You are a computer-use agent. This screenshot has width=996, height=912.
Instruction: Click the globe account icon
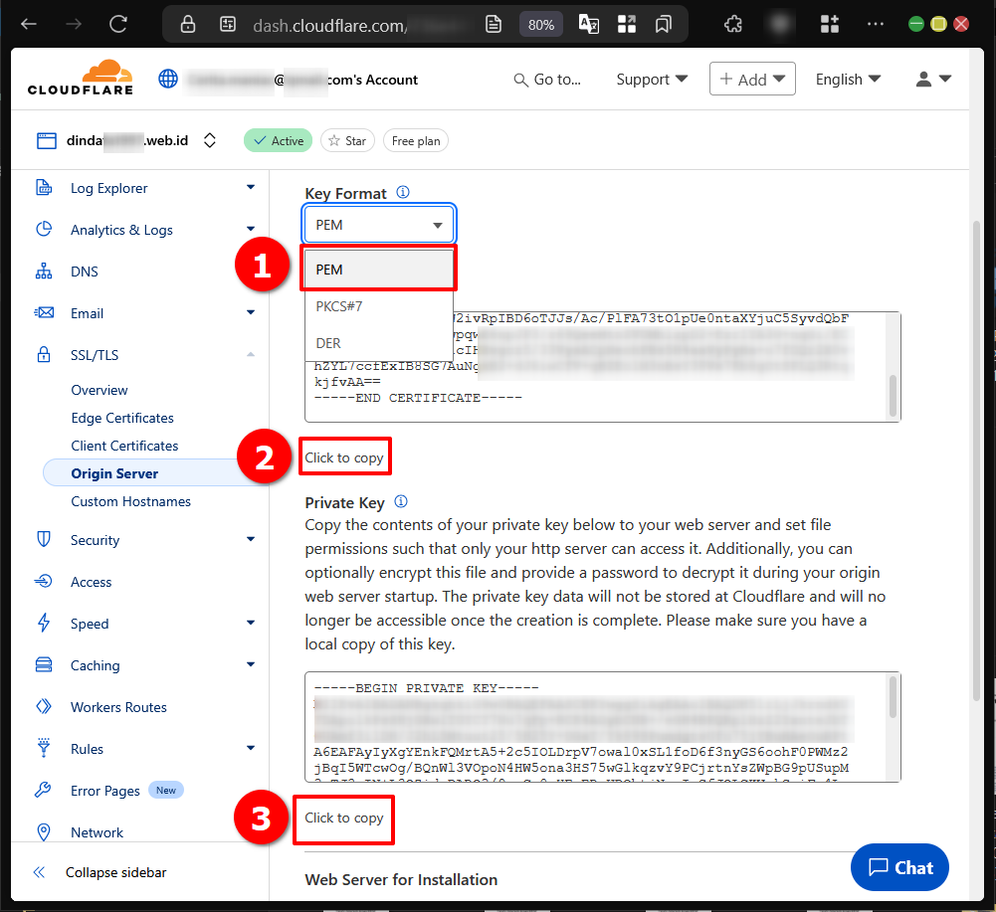coord(168,79)
